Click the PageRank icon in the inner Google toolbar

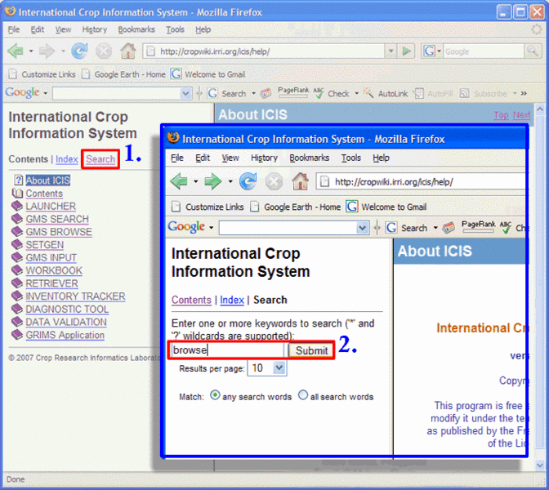(x=478, y=226)
